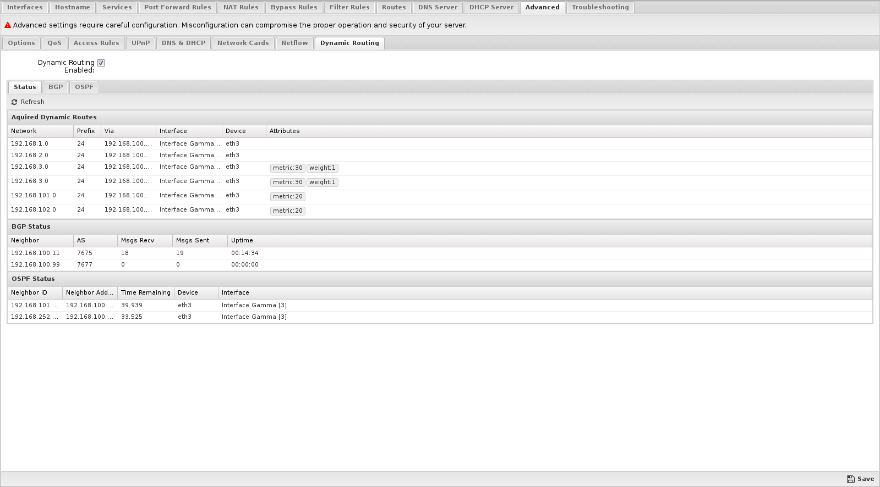This screenshot has height=487, width=880.
Task: Open the OSPF sub-tab
Action: click(x=84, y=87)
